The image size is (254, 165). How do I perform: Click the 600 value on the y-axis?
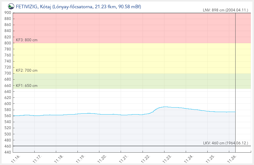[x=8, y=104]
